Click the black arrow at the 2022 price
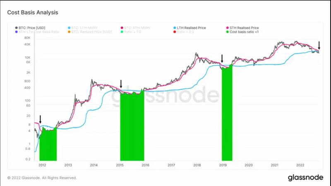This screenshot has height=186, width=331. (319, 45)
